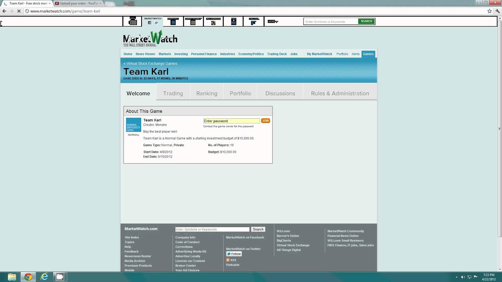502x282 pixels.
Task: Open MarketWatch Twitter icon in top bar
Action: click(156, 23)
